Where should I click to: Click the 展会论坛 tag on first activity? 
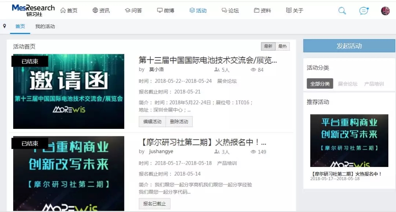pyautogui.click(x=227, y=81)
